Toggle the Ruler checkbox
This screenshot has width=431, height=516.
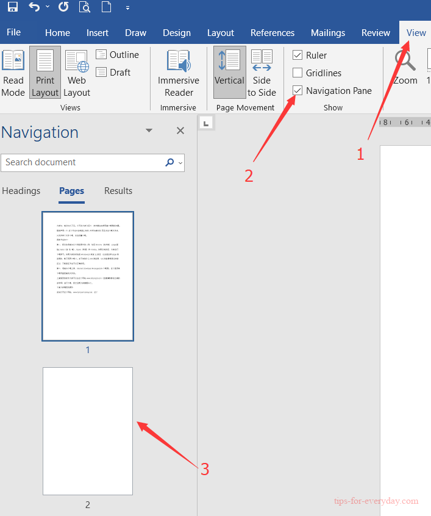point(297,55)
